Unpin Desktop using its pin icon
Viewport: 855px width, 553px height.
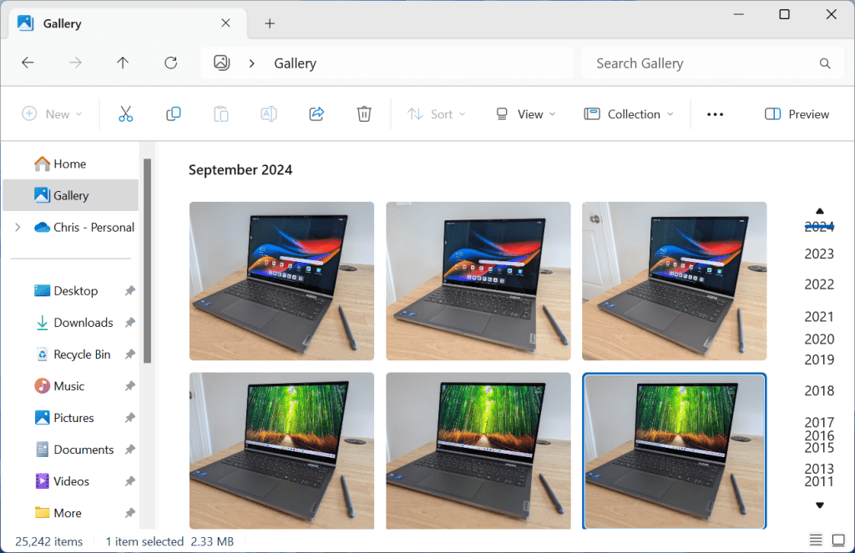(129, 291)
